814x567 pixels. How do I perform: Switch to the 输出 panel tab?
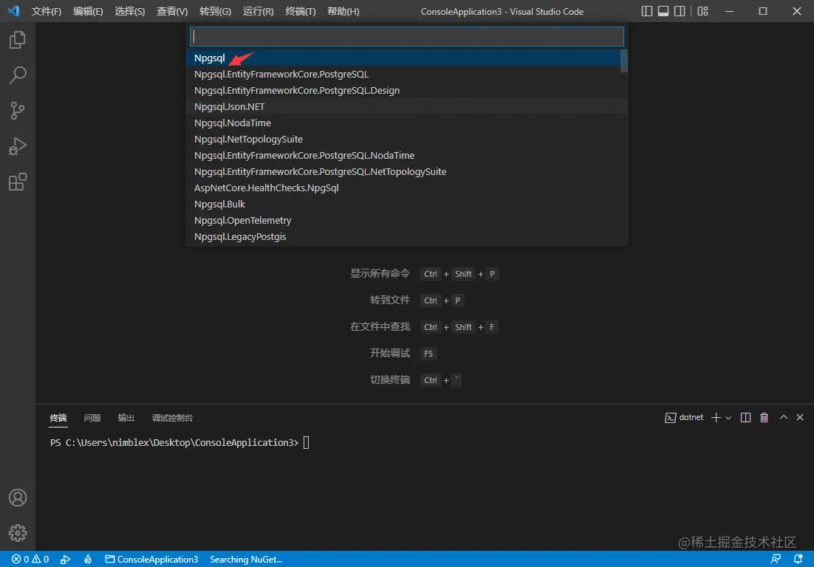coord(126,418)
